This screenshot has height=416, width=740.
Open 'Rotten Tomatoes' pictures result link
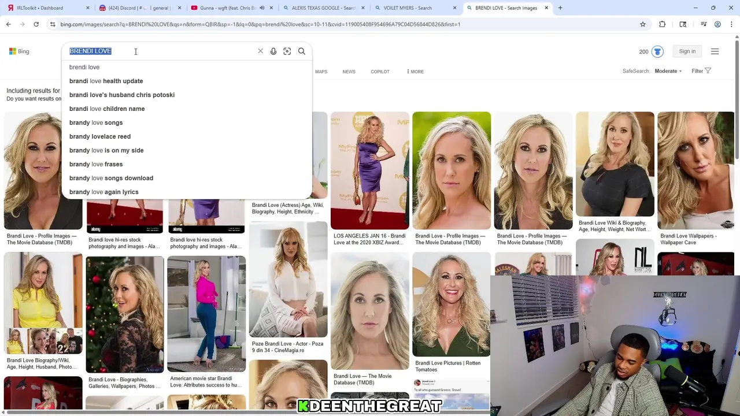448,366
